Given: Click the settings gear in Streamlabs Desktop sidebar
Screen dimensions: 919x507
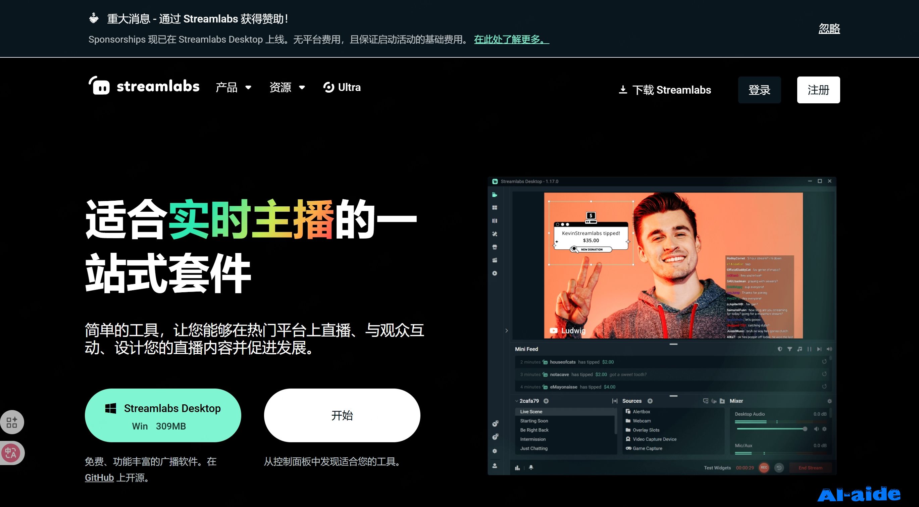Looking at the screenshot, I should click(495, 451).
